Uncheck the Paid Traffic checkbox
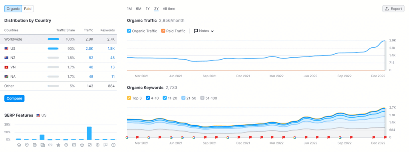Image resolution: width=409 pixels, height=152 pixels. click(163, 31)
